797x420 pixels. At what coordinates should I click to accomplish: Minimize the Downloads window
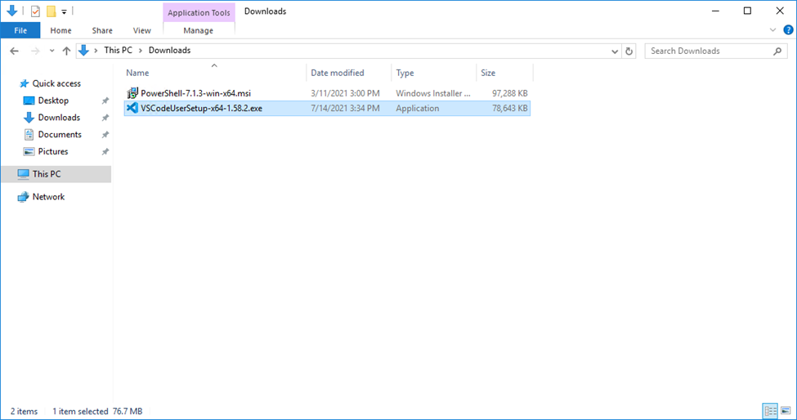(x=716, y=11)
